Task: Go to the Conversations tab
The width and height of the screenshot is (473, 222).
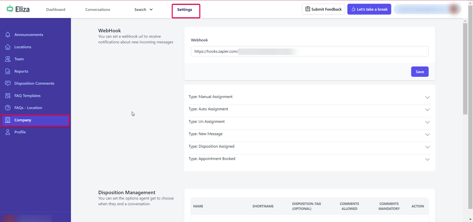Action: coord(98,9)
